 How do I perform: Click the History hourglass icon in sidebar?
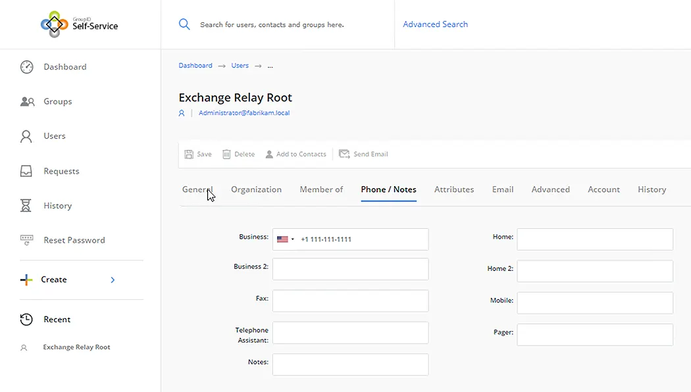point(26,206)
